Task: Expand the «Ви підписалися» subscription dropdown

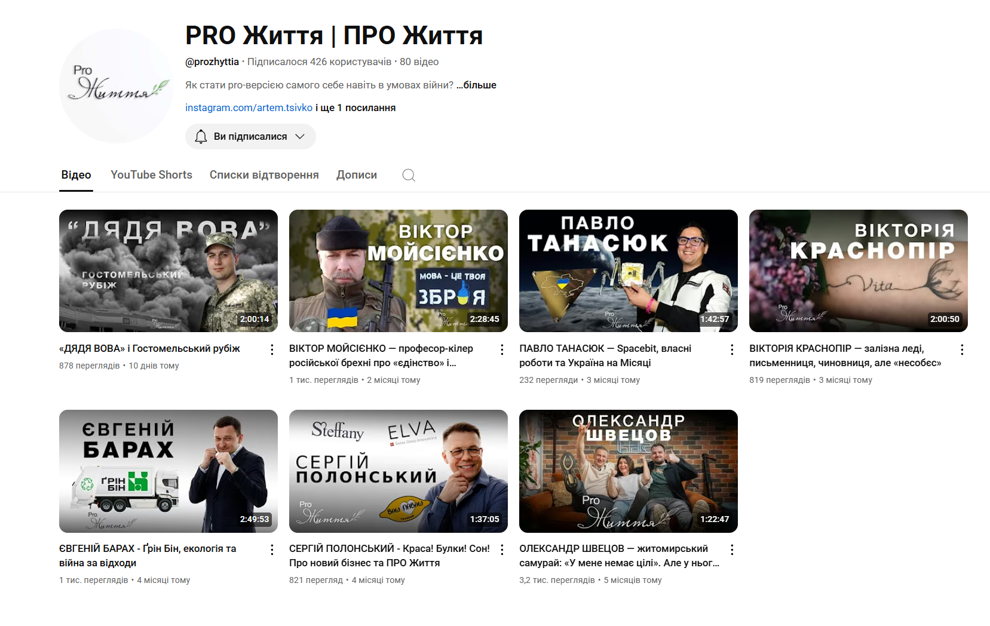Action: pos(300,137)
